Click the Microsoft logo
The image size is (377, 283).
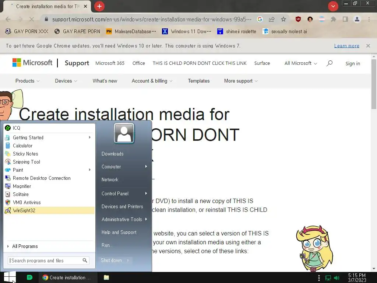pos(32,63)
